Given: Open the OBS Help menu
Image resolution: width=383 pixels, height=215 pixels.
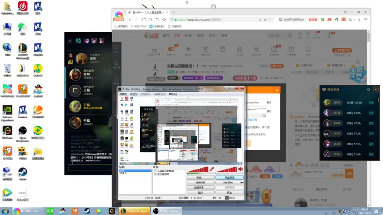Looking at the screenshot, I should point(173,94).
